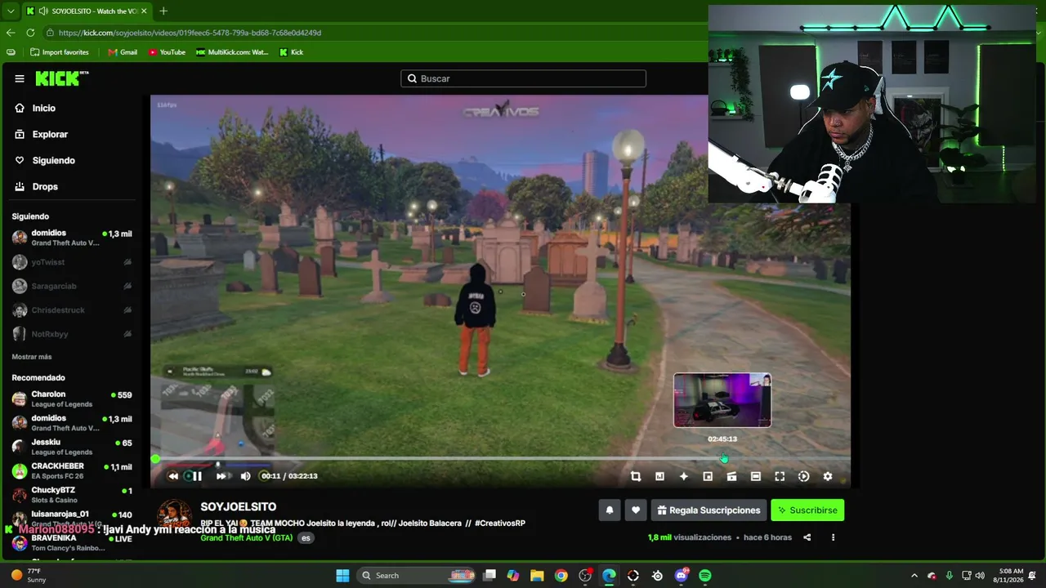The height and width of the screenshot is (588, 1046).
Task: Open a new browser tab
Action: click(x=163, y=11)
